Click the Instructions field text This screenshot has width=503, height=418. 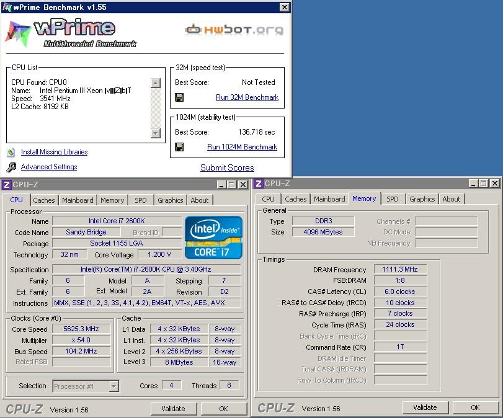[x=146, y=303]
